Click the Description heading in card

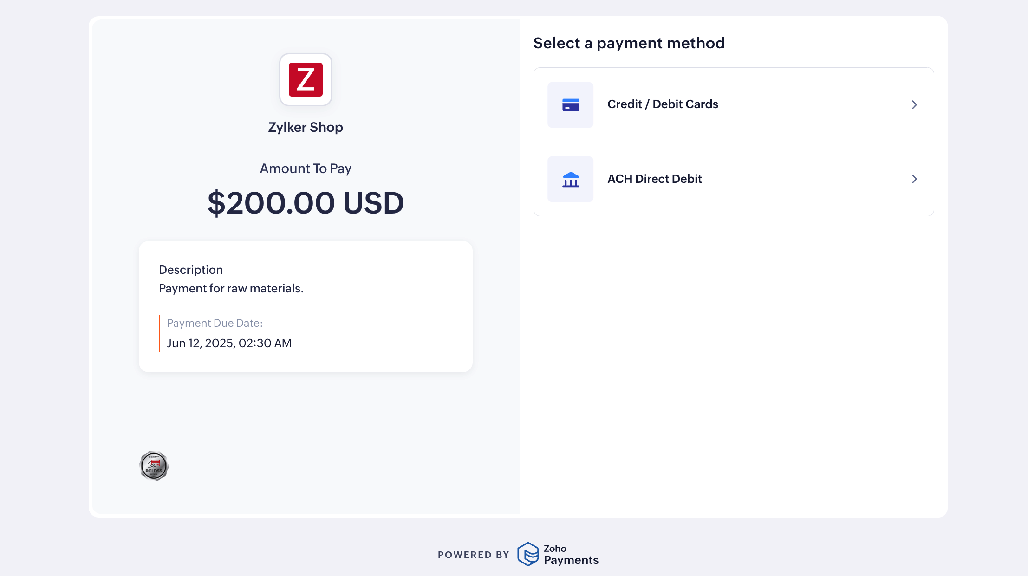click(191, 270)
